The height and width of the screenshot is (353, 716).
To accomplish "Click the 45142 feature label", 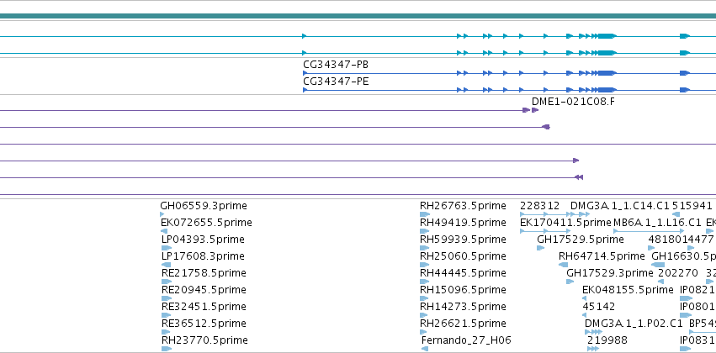I will tap(599, 307).
